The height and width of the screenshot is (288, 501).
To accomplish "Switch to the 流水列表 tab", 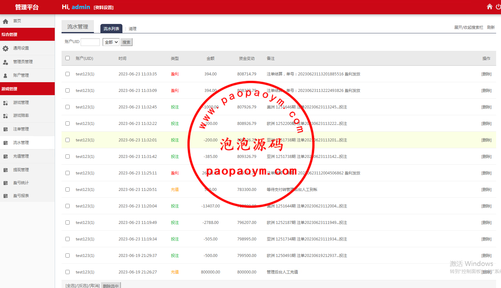I will click(x=111, y=28).
